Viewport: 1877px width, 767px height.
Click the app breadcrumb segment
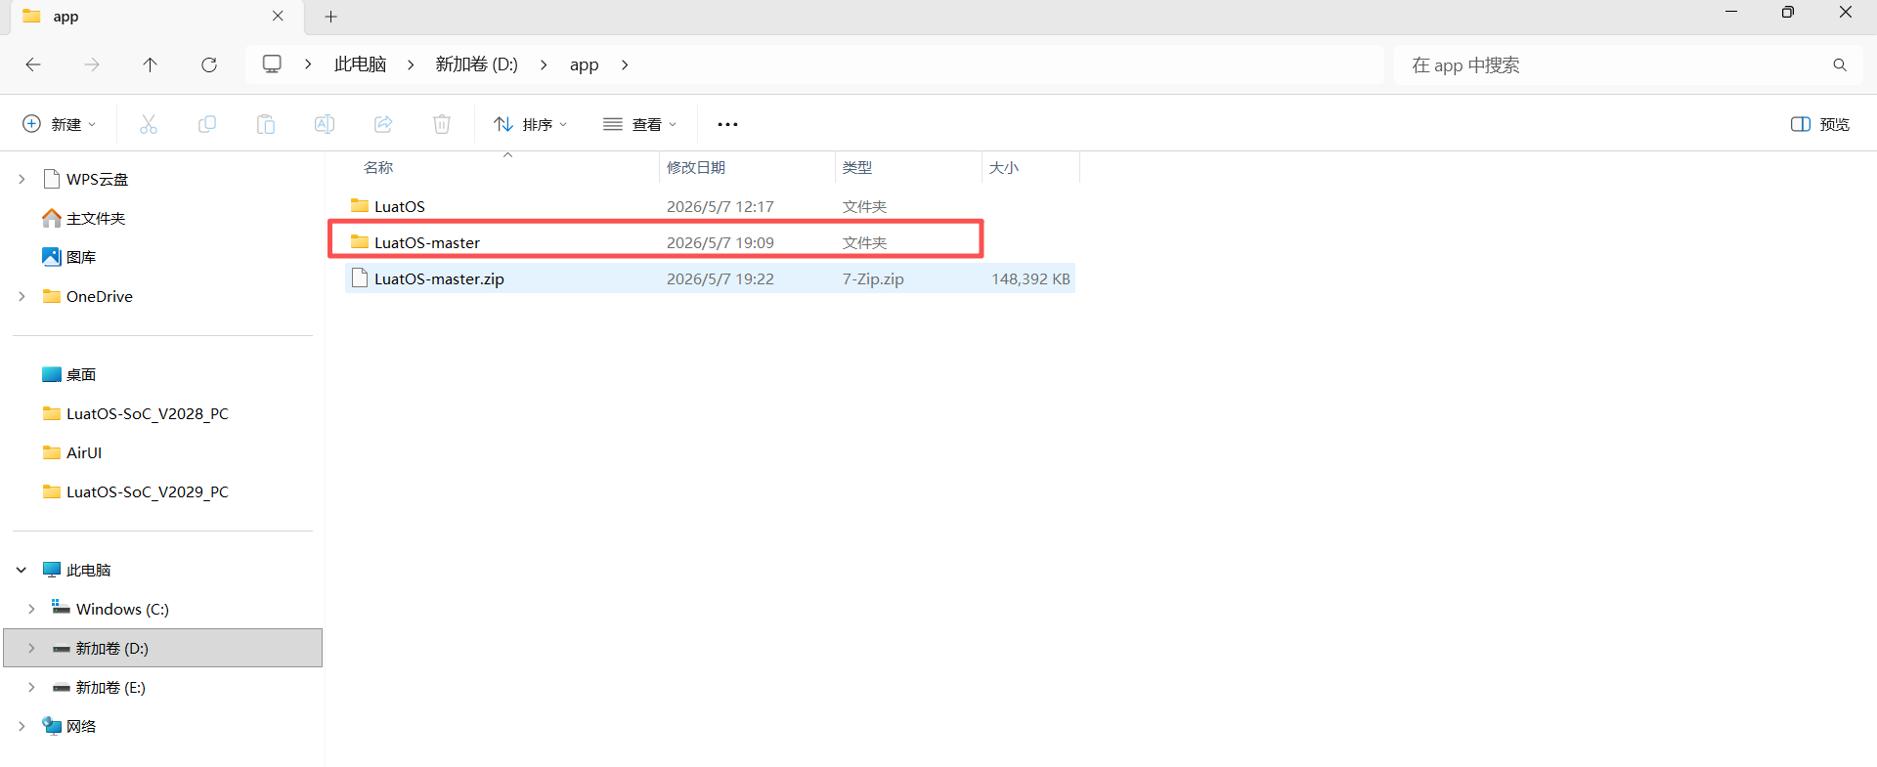(x=584, y=64)
